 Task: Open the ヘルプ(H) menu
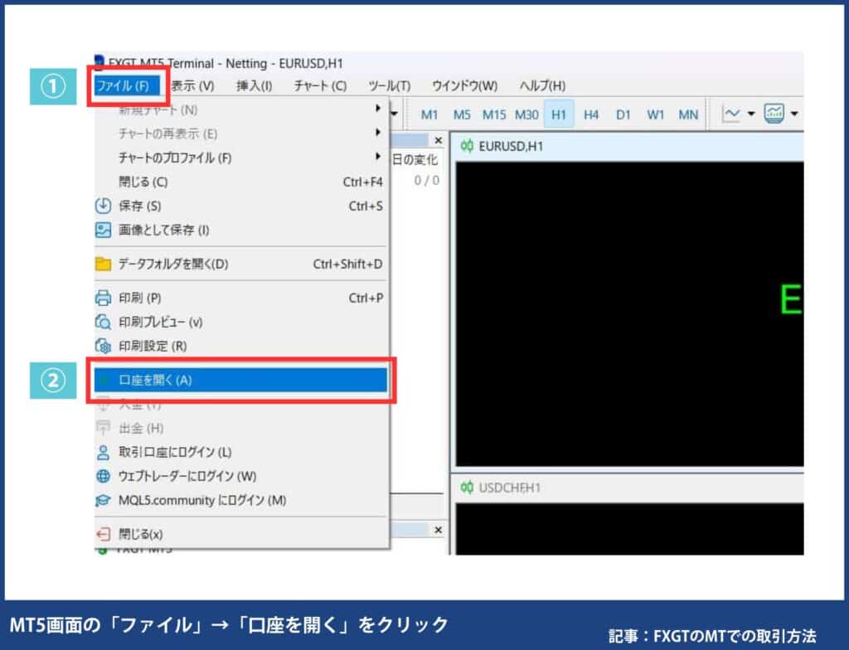point(543,85)
